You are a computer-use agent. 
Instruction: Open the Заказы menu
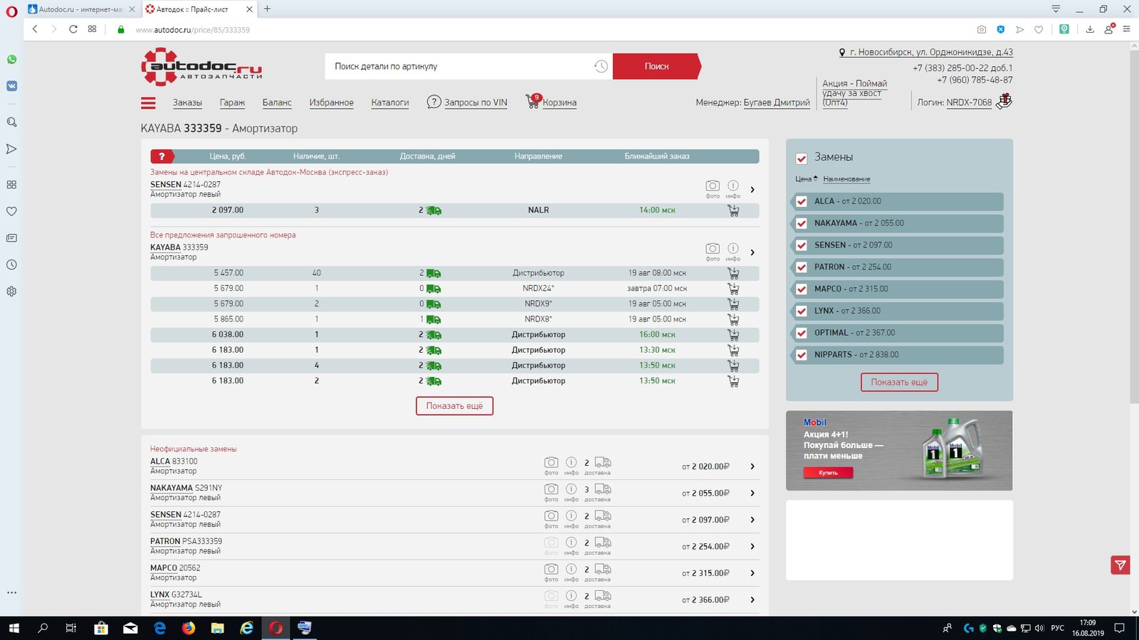(187, 102)
